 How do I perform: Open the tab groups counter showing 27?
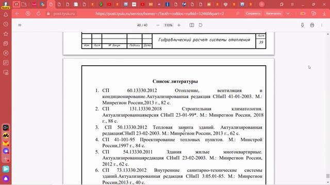point(16,4)
